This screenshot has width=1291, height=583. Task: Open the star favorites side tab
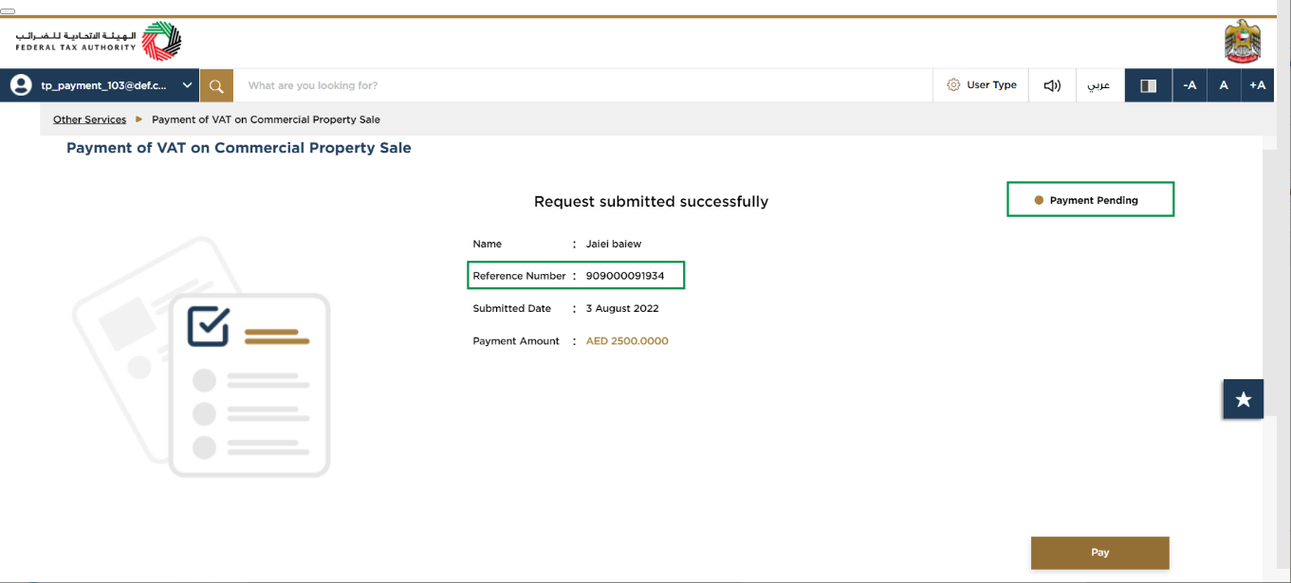pyautogui.click(x=1243, y=399)
